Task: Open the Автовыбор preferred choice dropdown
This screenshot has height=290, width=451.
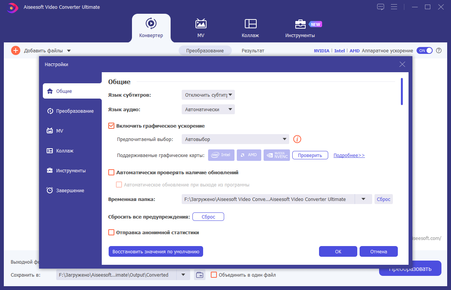Action: [x=235, y=139]
